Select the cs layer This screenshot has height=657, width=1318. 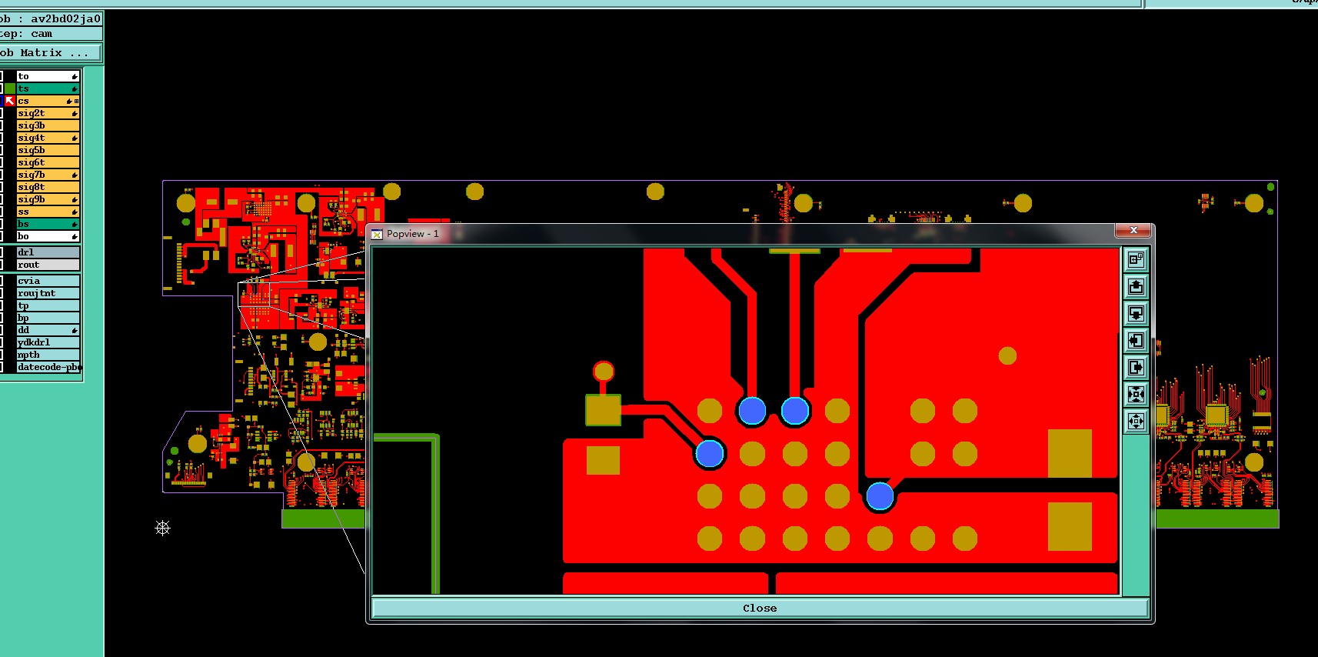(48, 101)
